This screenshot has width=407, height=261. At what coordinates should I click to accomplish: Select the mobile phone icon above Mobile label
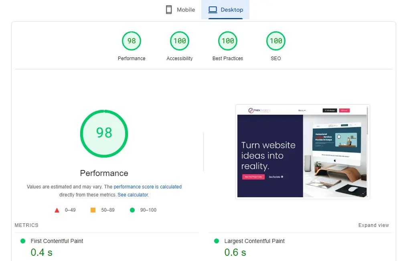click(169, 9)
